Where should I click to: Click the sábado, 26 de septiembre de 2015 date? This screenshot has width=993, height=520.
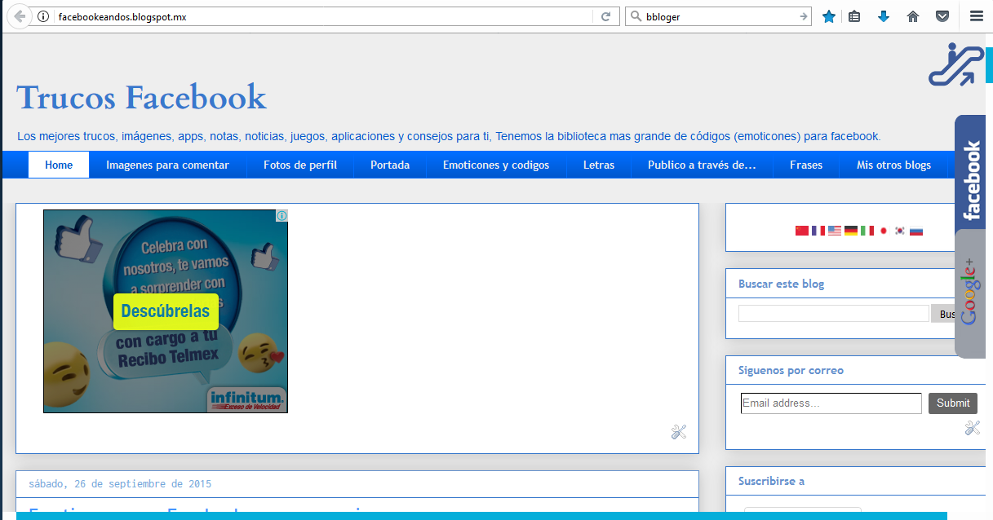click(120, 483)
